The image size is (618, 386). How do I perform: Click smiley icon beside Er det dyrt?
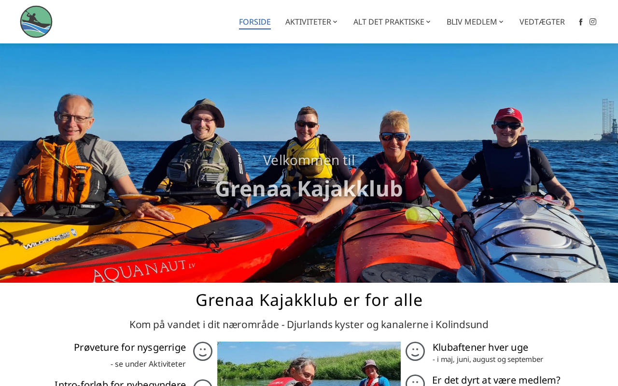(415, 381)
